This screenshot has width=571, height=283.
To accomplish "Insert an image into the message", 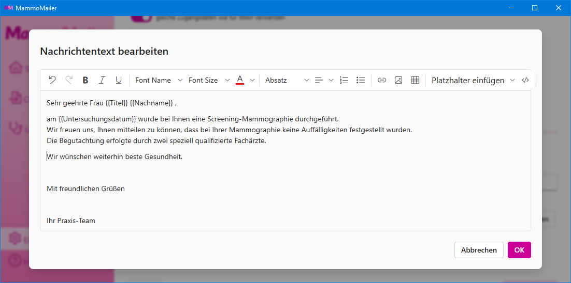I will pyautogui.click(x=398, y=80).
